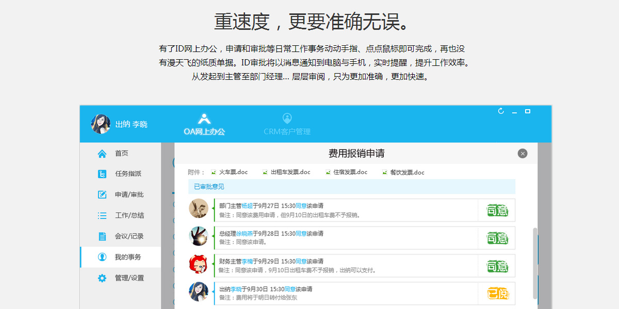Click the refresh icon in title bar
619x309 pixels.
pos(501,111)
